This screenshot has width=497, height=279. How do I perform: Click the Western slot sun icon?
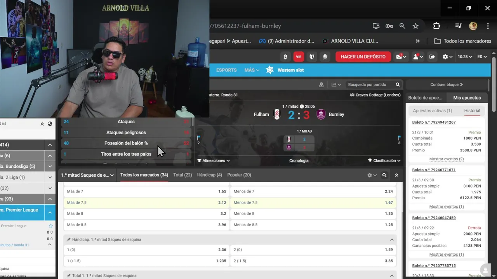(x=270, y=70)
